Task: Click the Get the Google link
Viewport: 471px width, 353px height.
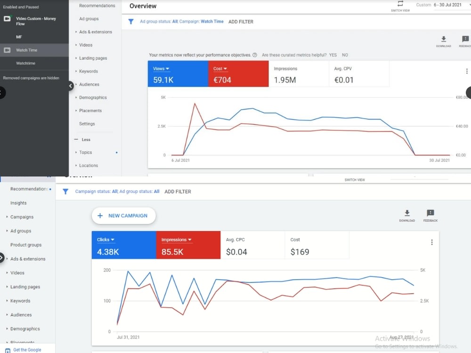Action: [x=27, y=350]
